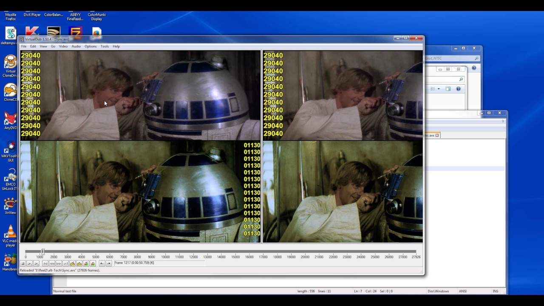Open AnyDVD desktop icon
544x306 pixels.
coord(10,121)
